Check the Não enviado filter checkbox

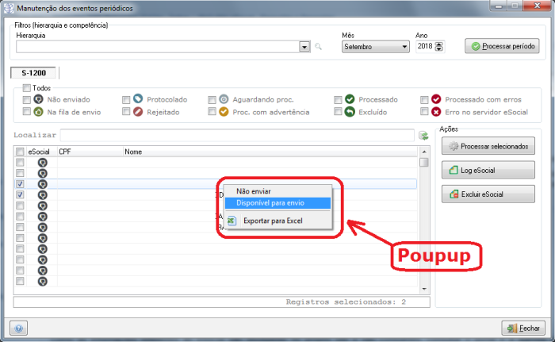tap(27, 100)
